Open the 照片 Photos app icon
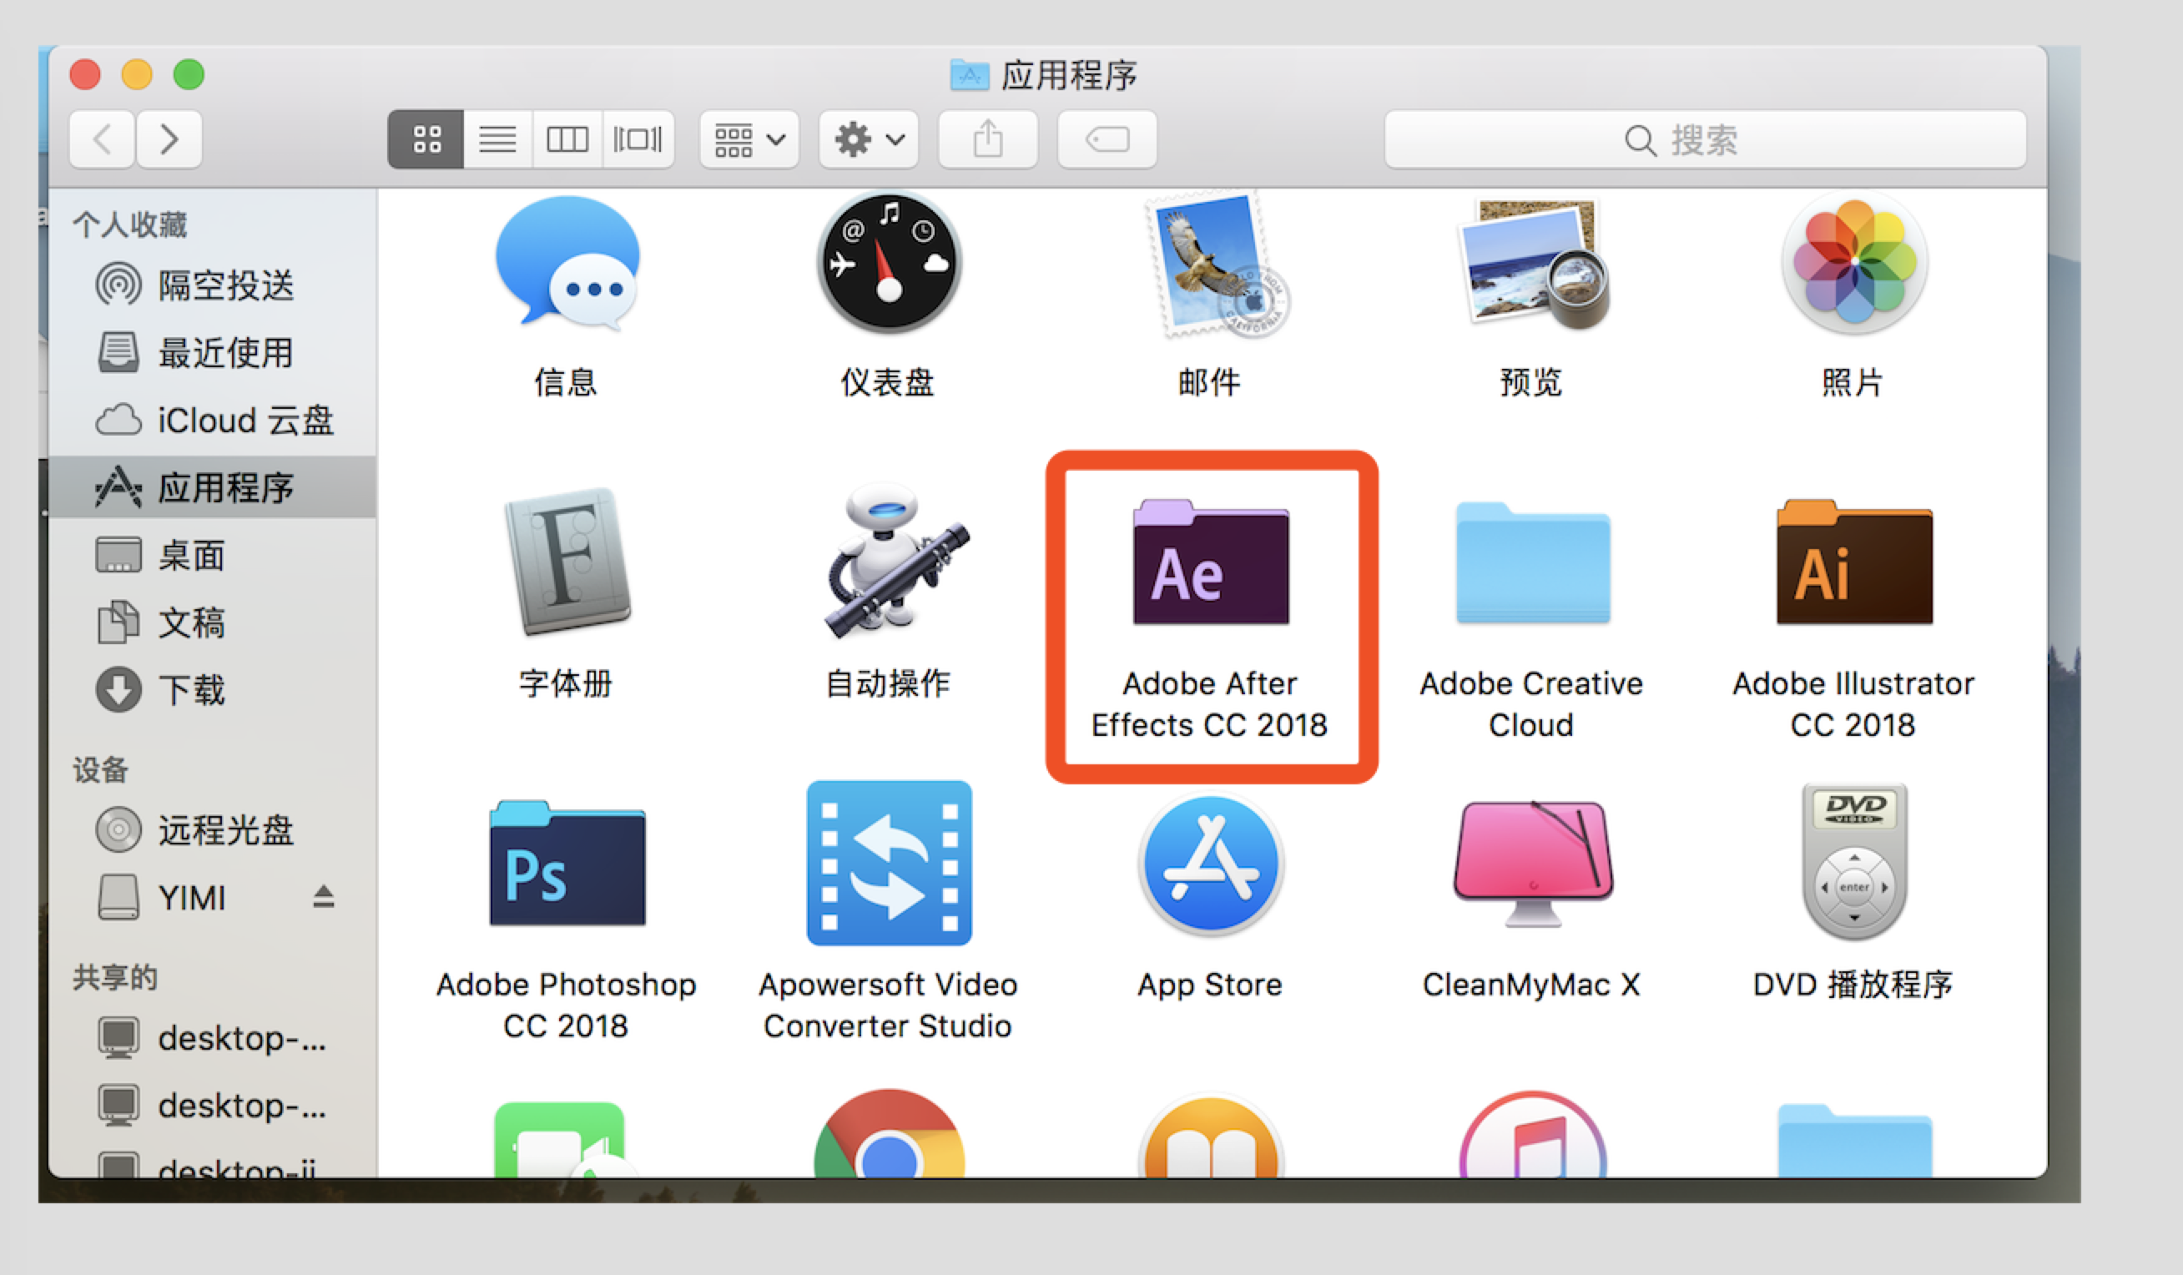2183x1275 pixels. (x=1854, y=263)
